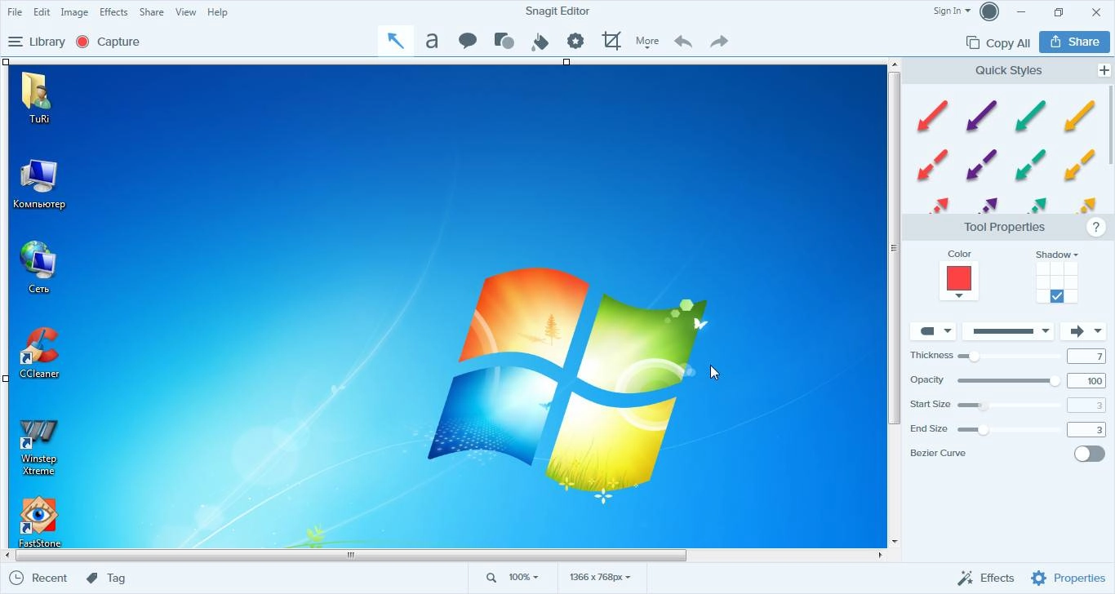
Task: Select the Stamp tool
Action: pos(575,41)
